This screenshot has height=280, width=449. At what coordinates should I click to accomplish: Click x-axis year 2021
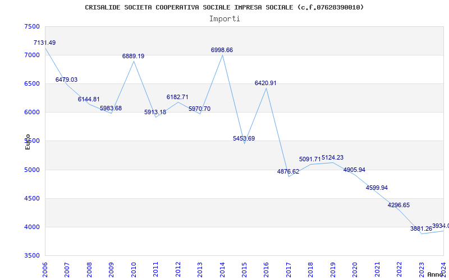click(377, 269)
